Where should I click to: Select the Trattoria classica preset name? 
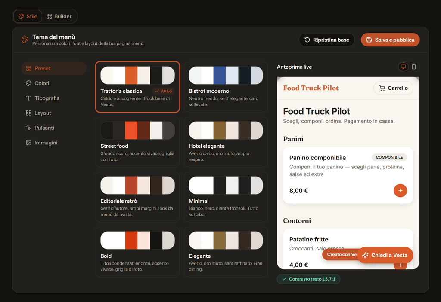coord(121,91)
